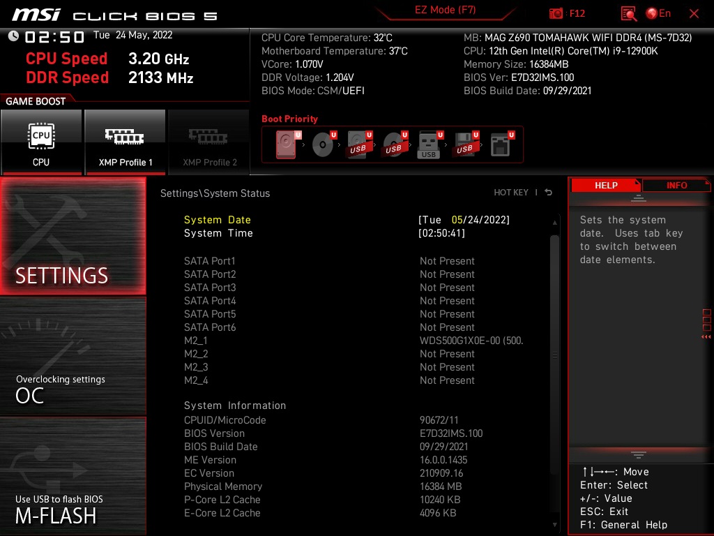Open the SETTINGS section
Image resolution: width=714 pixels, height=536 pixels.
coord(73,236)
